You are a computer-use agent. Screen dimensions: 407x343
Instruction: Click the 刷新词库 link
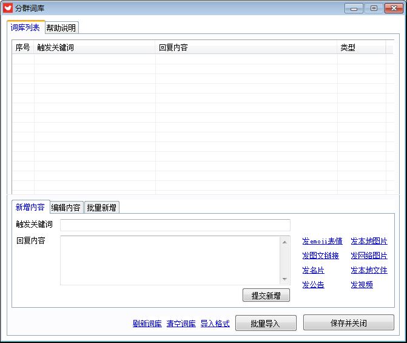click(x=147, y=324)
